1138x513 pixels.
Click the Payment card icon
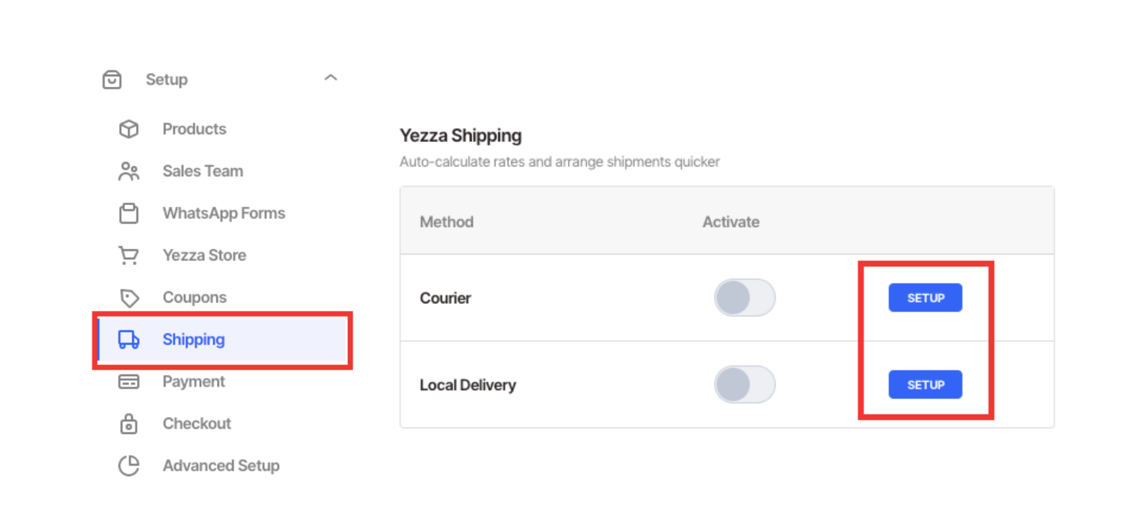coord(129,381)
